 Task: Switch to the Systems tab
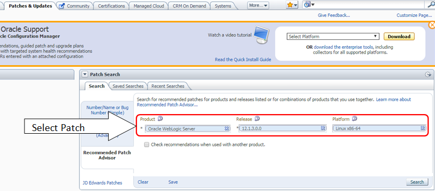tap(223, 6)
